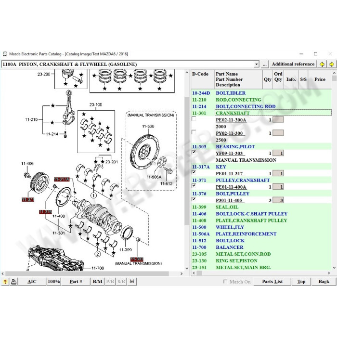
Task: Click the 23-105 diagram label
Action: 96,104
